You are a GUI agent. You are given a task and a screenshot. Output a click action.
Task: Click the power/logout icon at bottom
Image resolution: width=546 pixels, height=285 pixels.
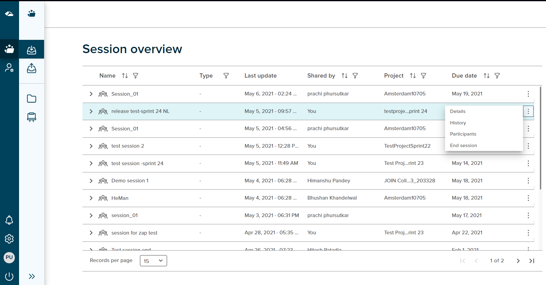tap(9, 276)
